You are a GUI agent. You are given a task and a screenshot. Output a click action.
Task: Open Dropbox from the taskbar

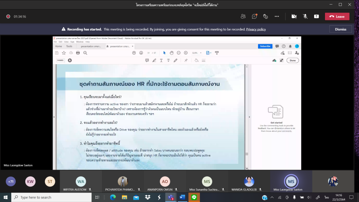[148, 197]
